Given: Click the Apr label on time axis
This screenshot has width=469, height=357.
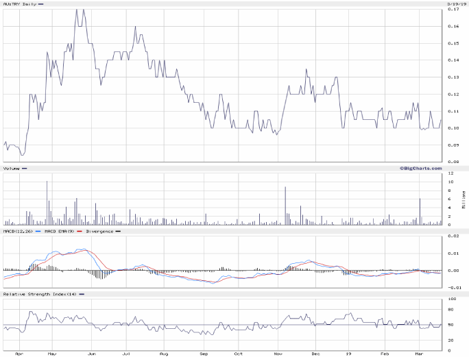Looking at the screenshot, I should pos(19,354).
